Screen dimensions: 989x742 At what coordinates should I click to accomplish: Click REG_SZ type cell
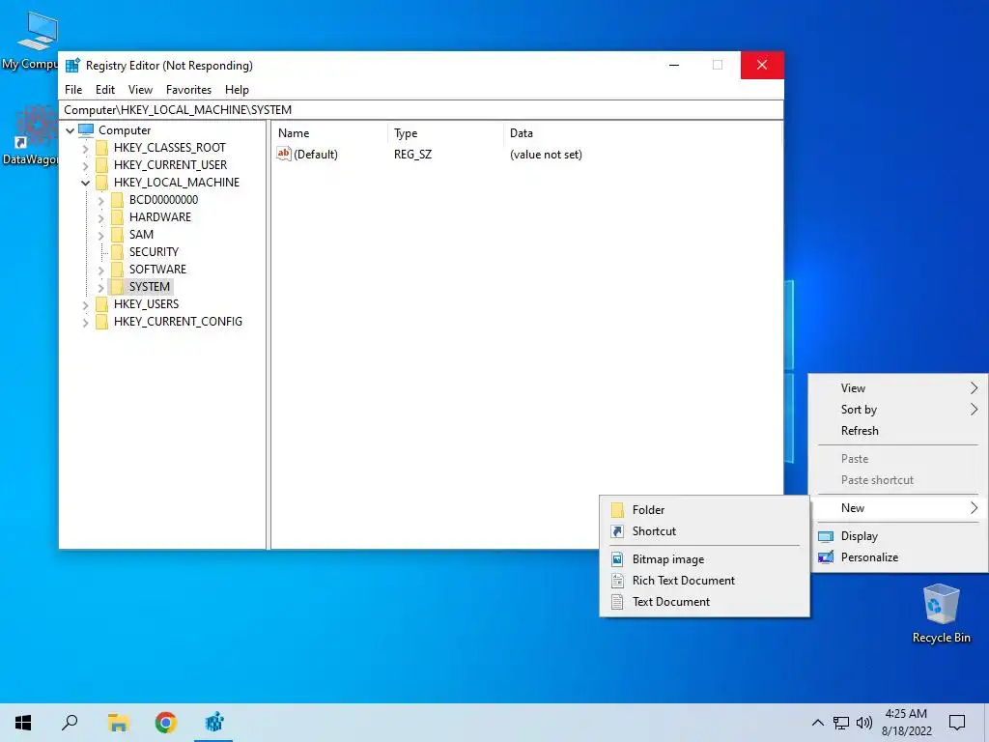413,155
